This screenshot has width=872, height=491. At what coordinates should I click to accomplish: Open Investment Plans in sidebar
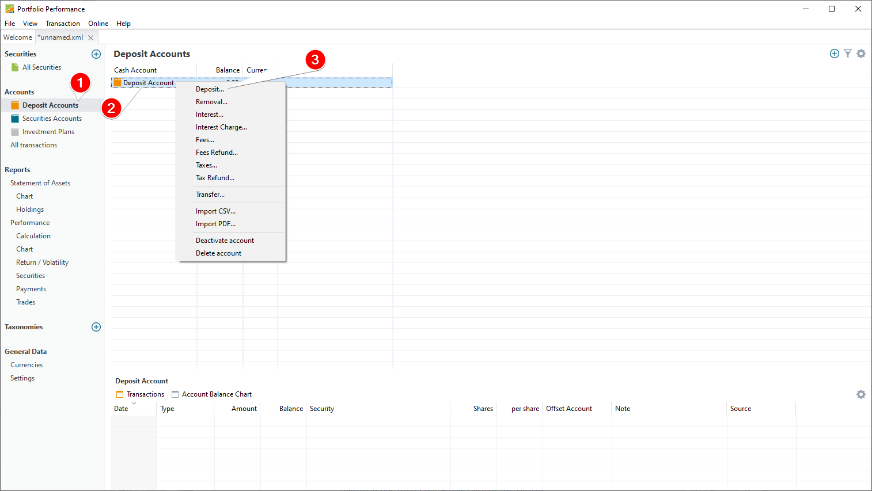(48, 132)
